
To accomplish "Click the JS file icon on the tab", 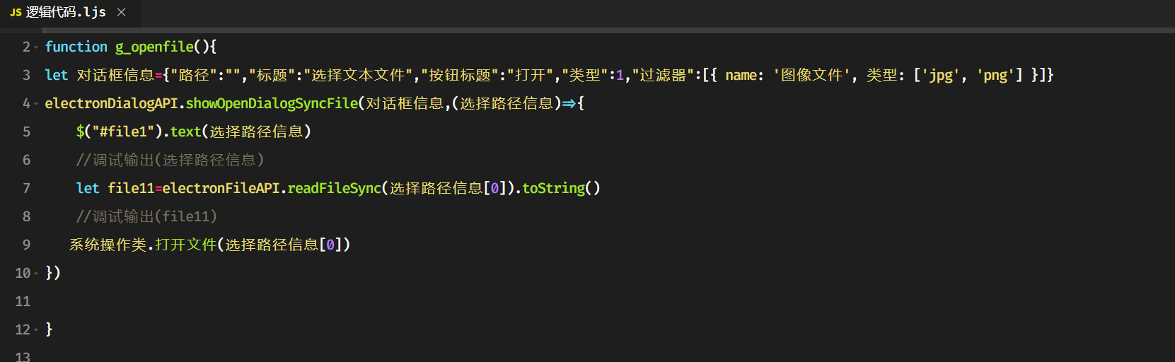I will pos(16,13).
